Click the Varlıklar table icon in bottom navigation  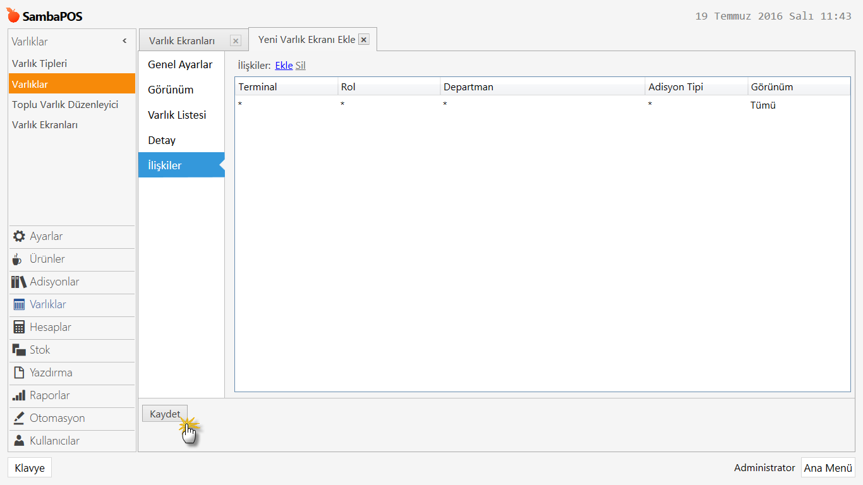pos(19,304)
